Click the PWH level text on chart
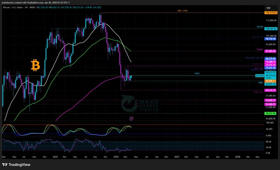280x170 pixels. click(x=197, y=74)
